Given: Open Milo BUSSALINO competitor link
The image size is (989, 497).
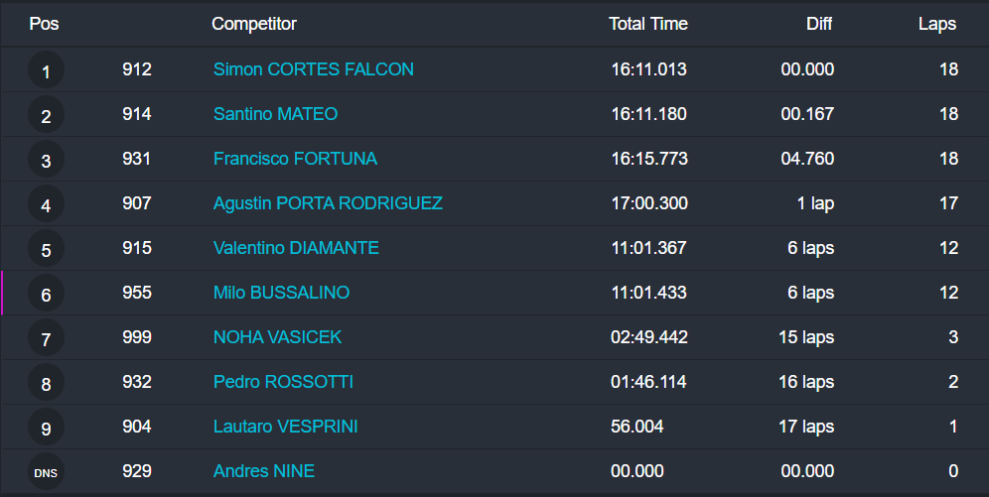Looking at the screenshot, I should (x=281, y=293).
